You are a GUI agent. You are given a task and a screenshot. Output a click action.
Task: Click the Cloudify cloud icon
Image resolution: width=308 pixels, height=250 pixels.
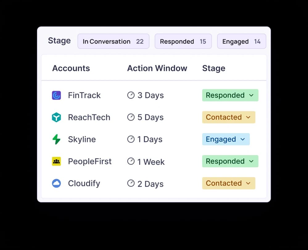click(57, 183)
